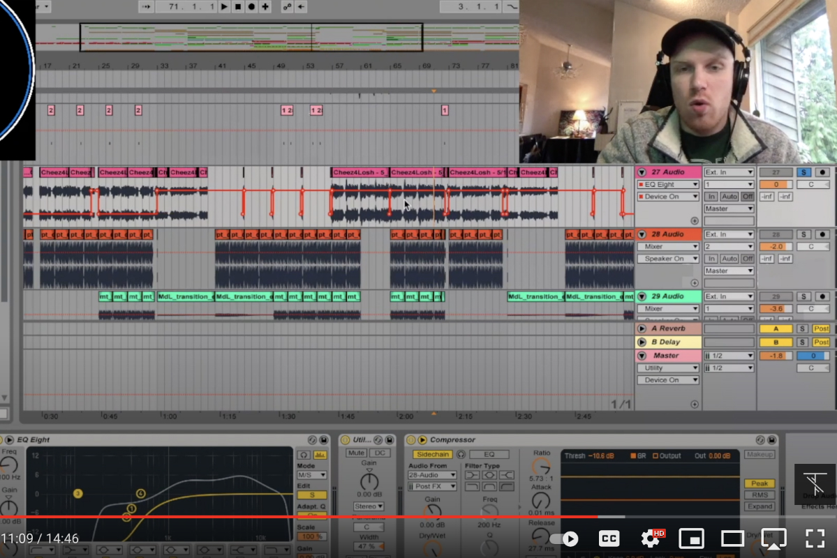The height and width of the screenshot is (558, 837).
Task: Open the Utility device chooser on Master track
Action: click(x=668, y=368)
